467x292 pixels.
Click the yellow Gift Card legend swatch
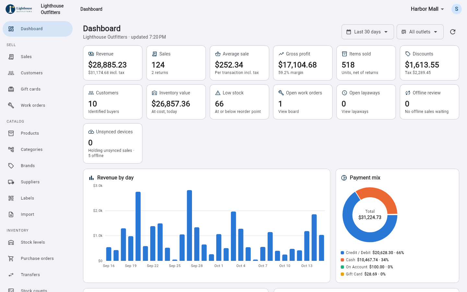[342, 274]
